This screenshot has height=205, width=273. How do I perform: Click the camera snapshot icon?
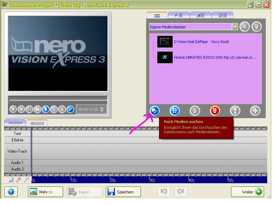(38, 109)
